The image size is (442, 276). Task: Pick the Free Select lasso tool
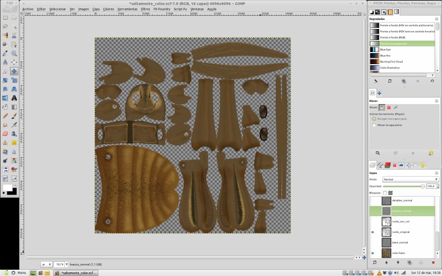tap(5, 26)
